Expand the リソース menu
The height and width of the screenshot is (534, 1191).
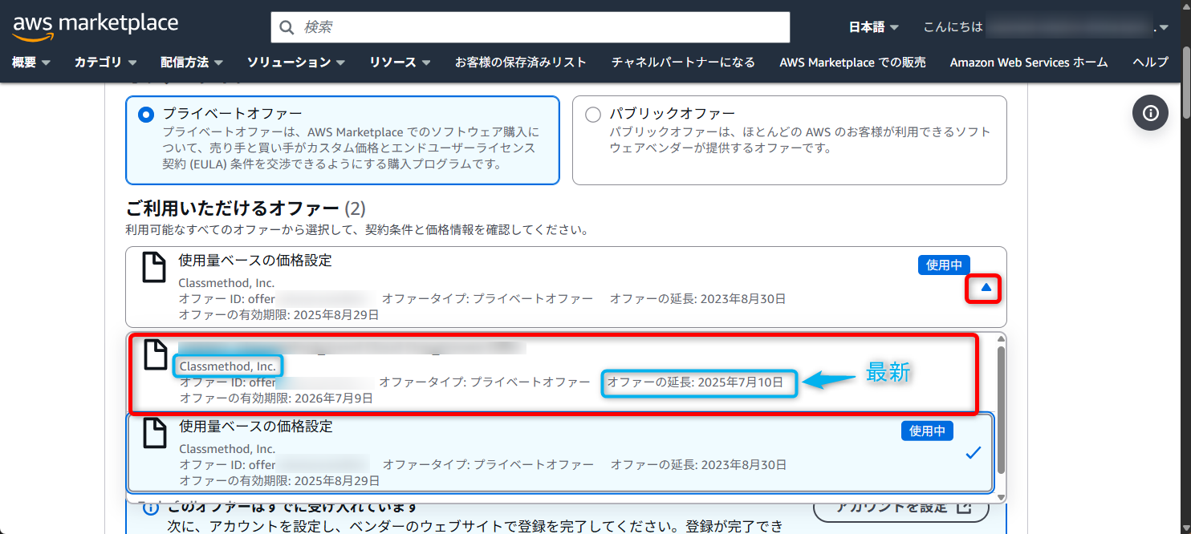400,62
